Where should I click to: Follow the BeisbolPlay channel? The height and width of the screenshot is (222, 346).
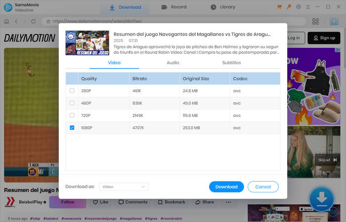[x=68, y=202]
